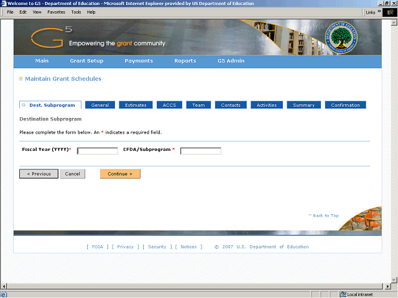Click the vertical scrollbar down arrow
Viewport: 398px width, 298px height.
(394, 280)
